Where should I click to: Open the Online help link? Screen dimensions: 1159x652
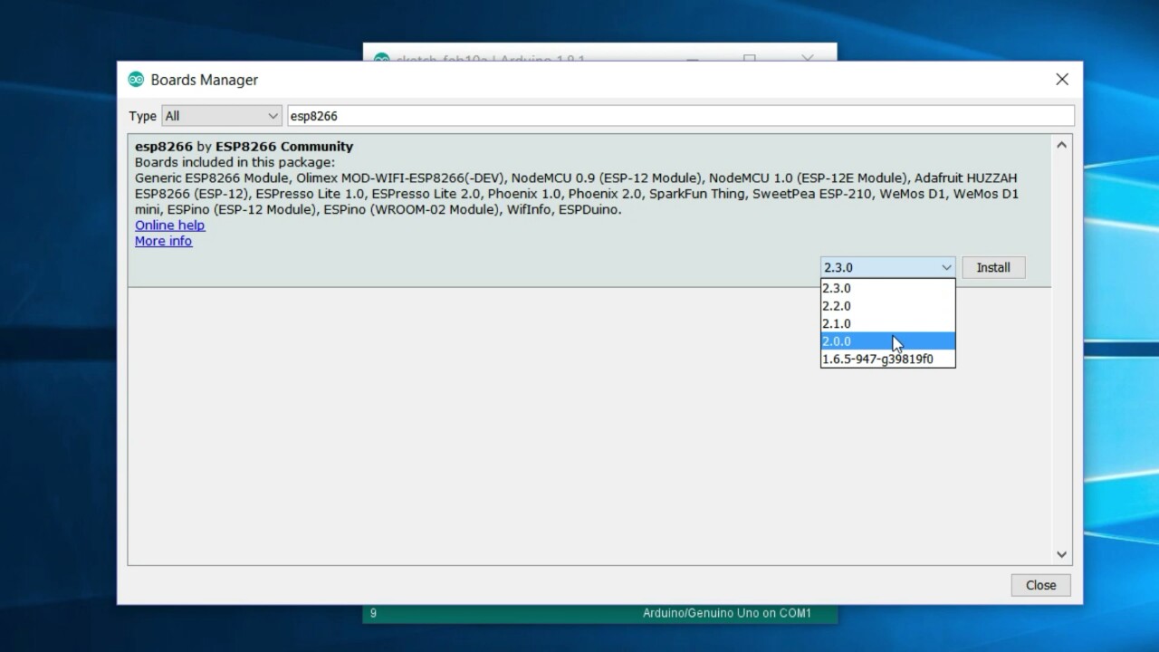coord(170,225)
